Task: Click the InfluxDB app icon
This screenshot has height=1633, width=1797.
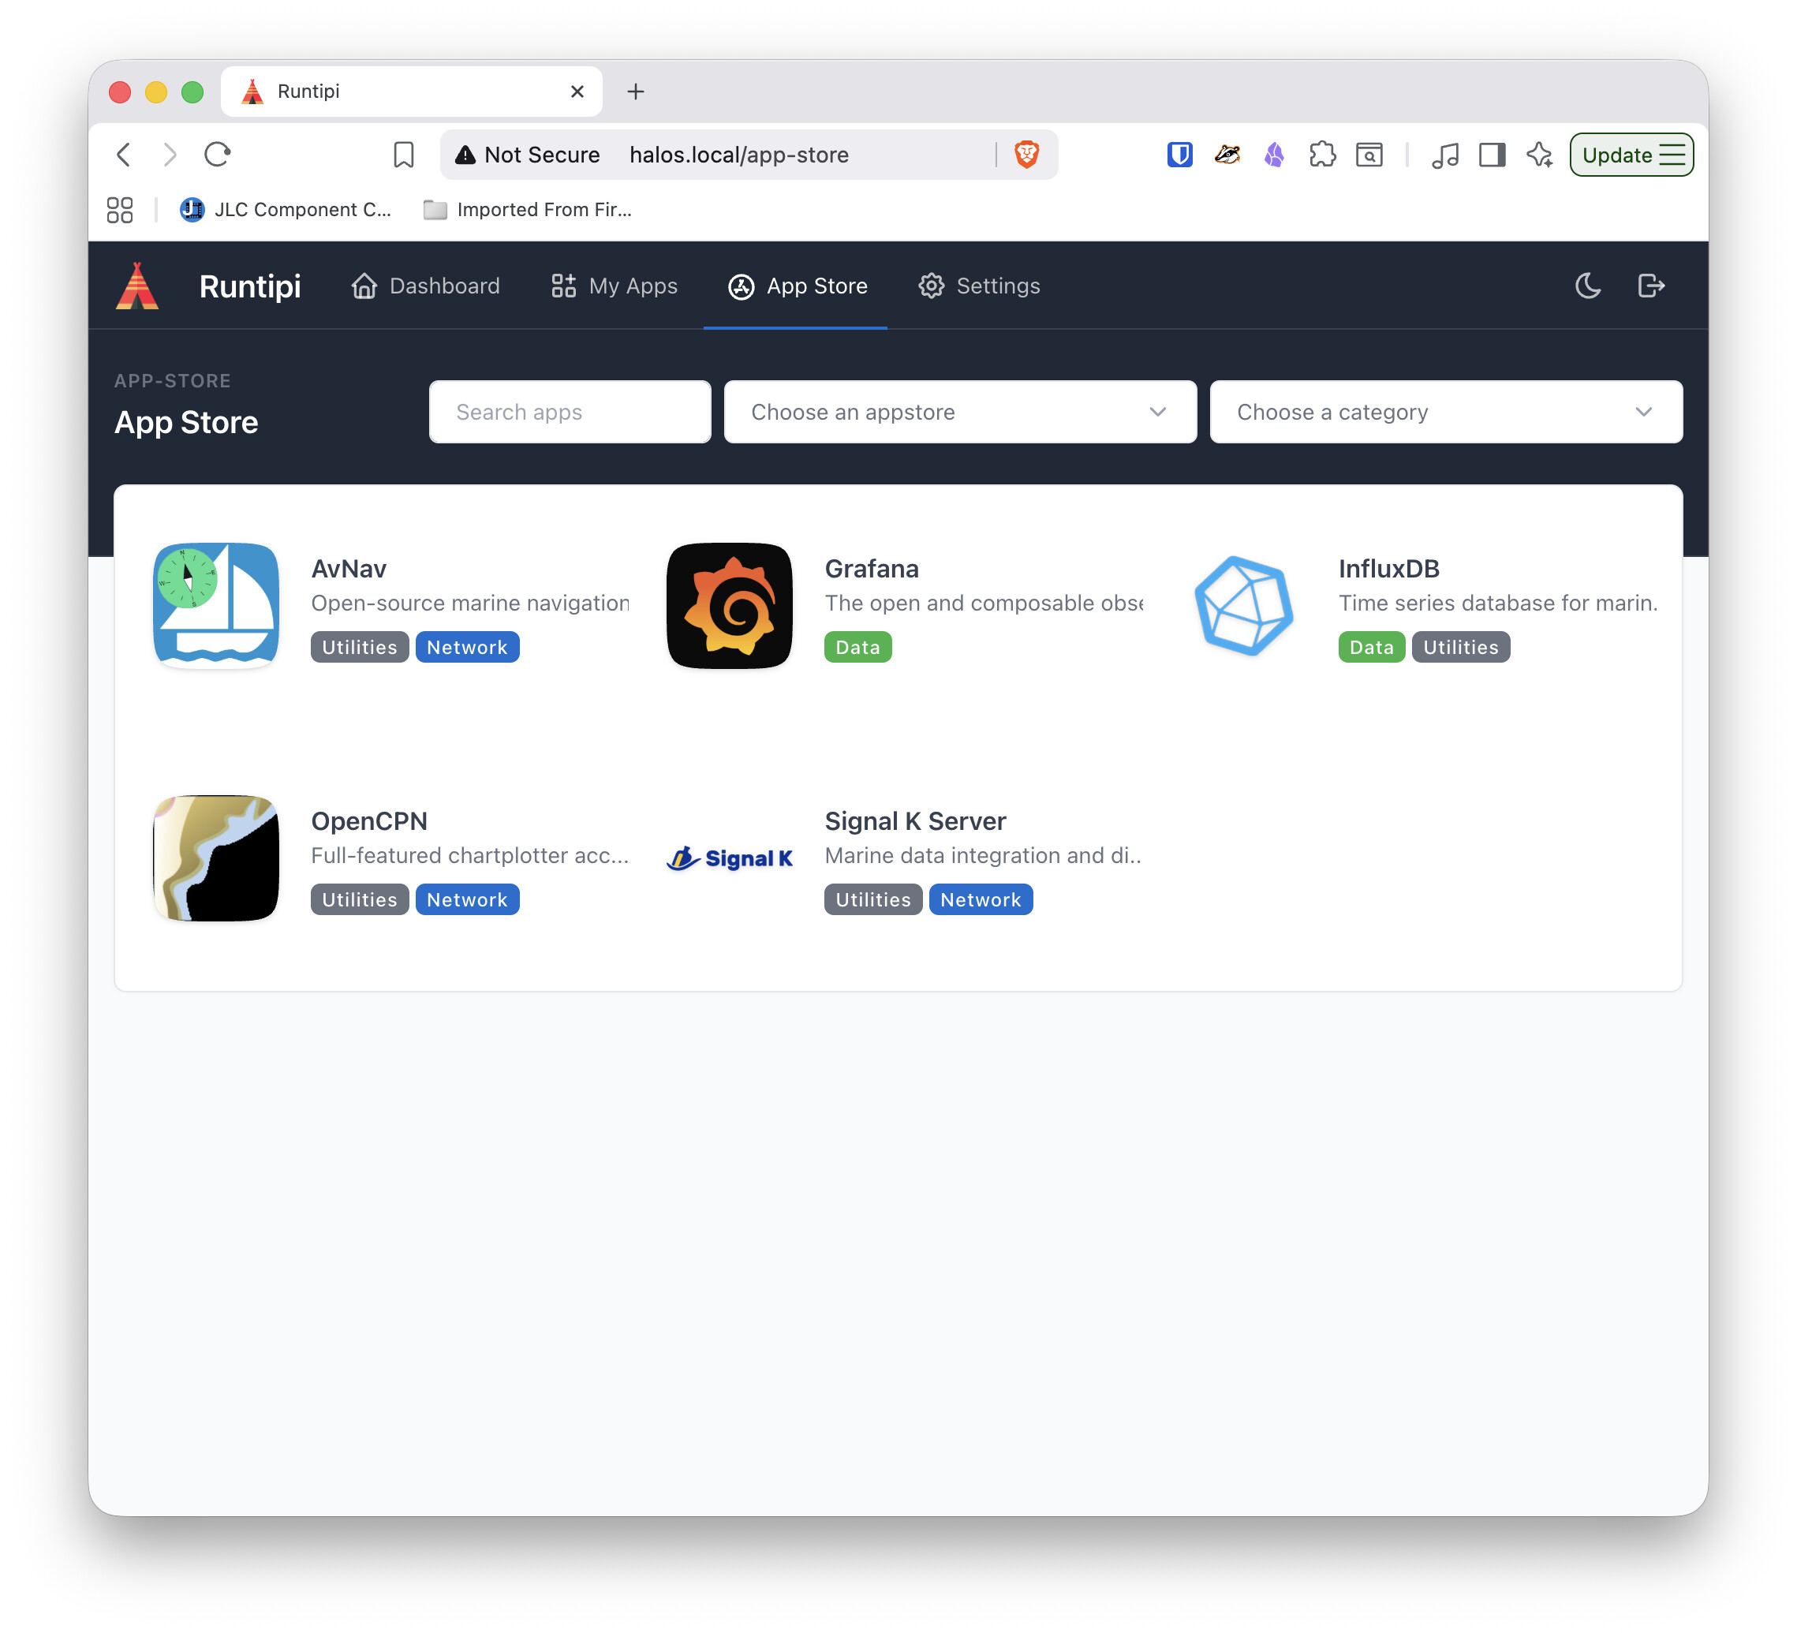Action: point(1243,605)
